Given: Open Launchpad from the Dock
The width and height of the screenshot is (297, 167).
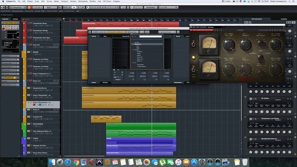Looking at the screenshot, I should click(x=60, y=162).
